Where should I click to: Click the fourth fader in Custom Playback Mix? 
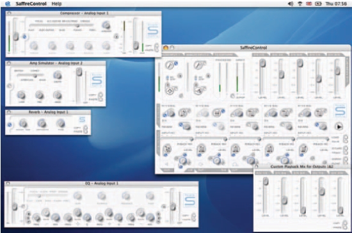[322, 191]
